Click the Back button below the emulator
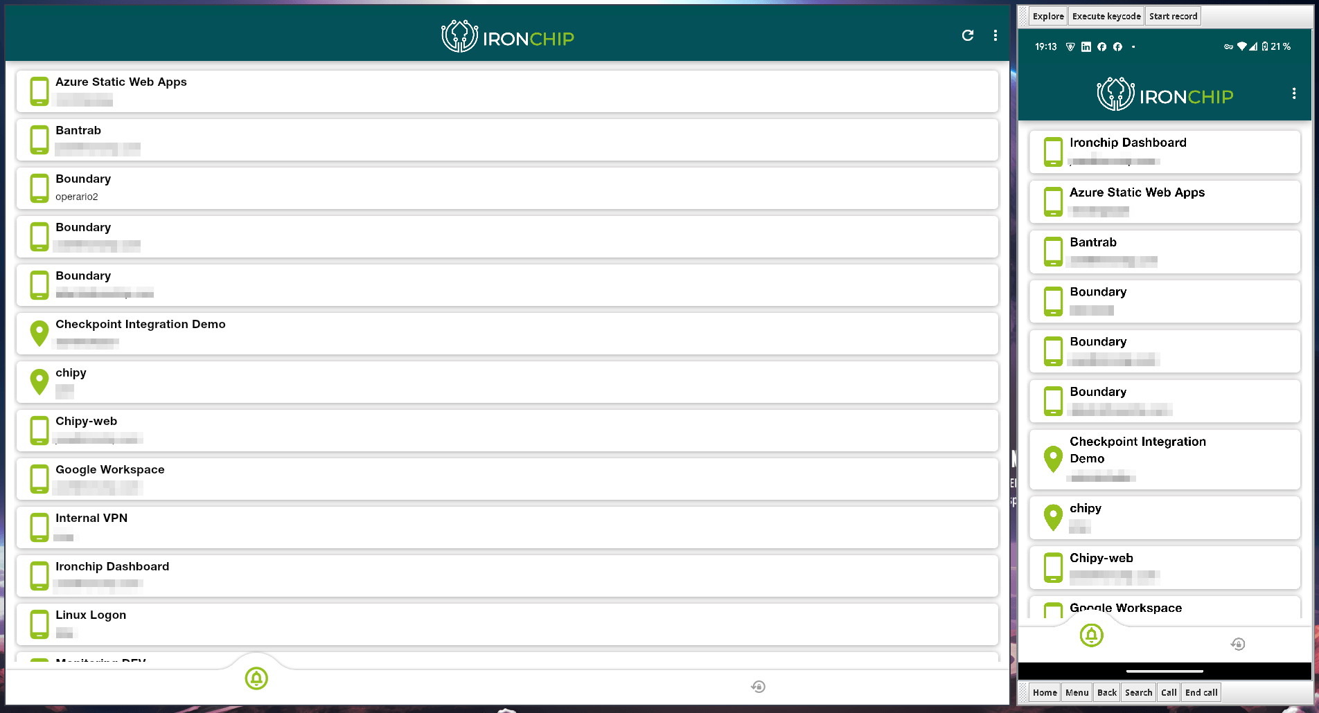The height and width of the screenshot is (713, 1319). pos(1107,692)
